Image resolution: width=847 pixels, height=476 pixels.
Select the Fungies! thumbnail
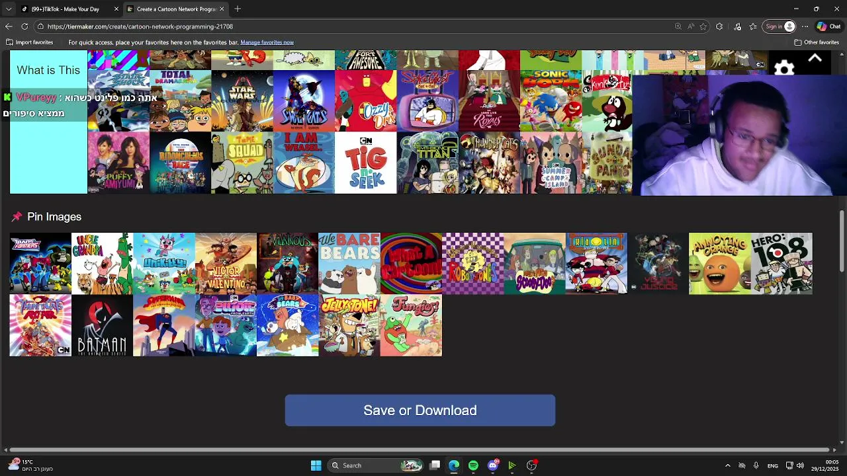pyautogui.click(x=411, y=325)
